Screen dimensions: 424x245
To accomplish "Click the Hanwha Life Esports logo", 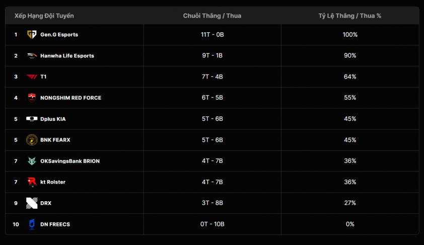I will coord(32,56).
